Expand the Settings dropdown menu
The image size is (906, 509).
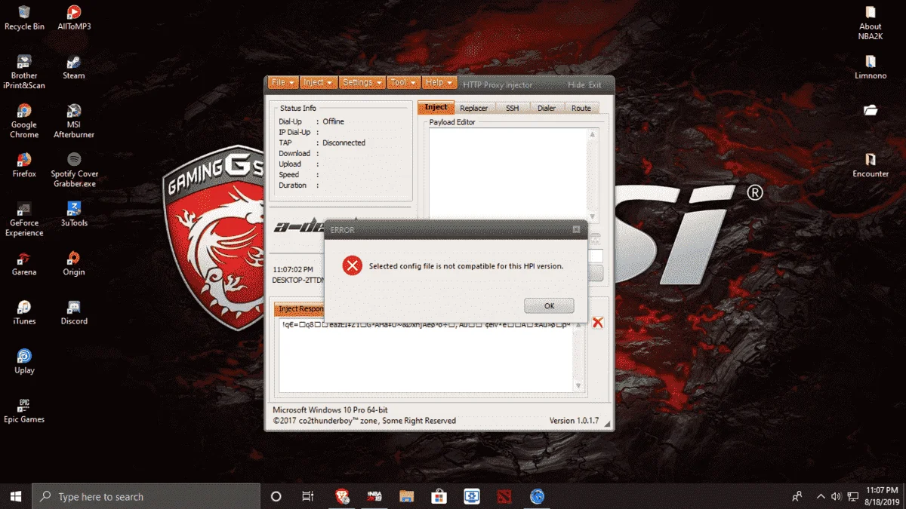click(x=362, y=82)
